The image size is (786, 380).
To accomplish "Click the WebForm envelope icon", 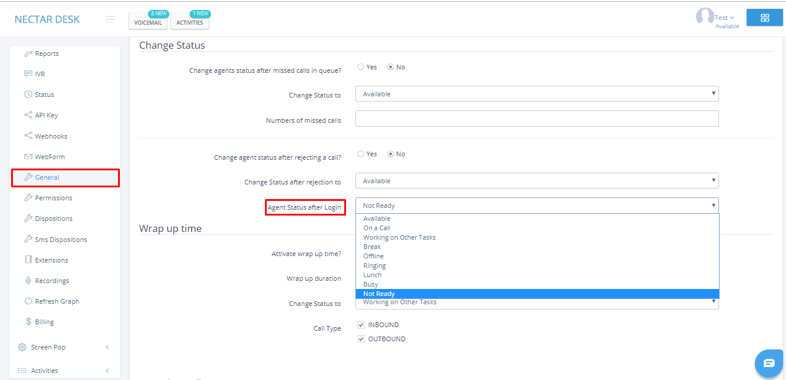I will pyautogui.click(x=28, y=157).
